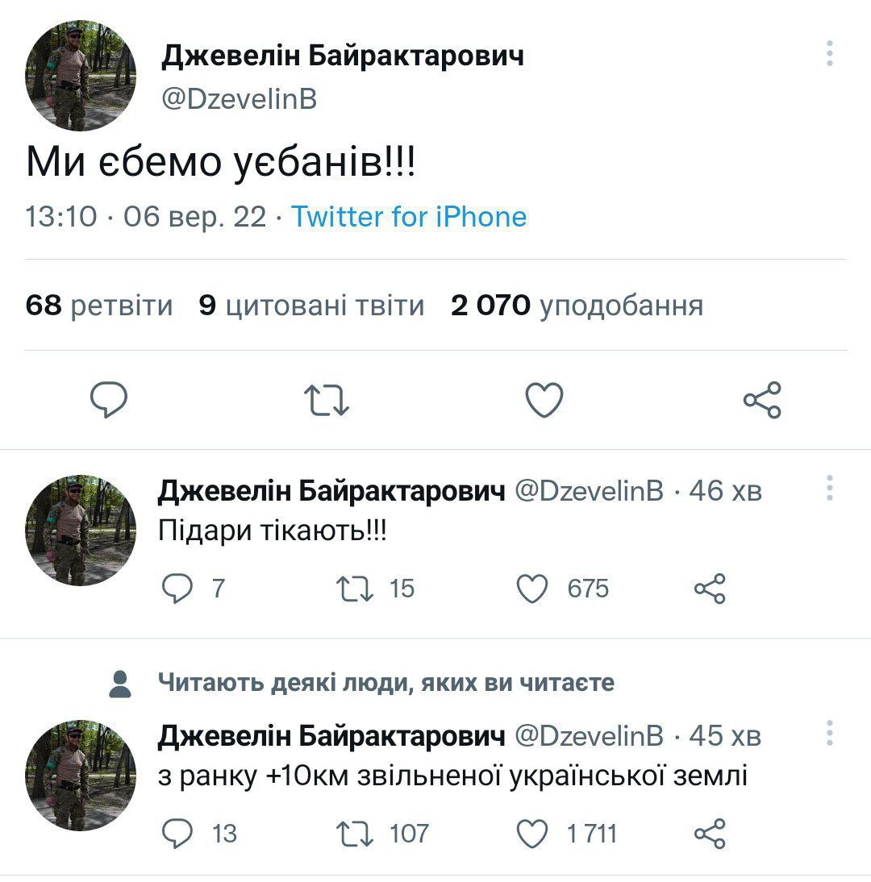The width and height of the screenshot is (871, 882).
Task: Retweet the reply with 107 retweets
Action: point(356,834)
